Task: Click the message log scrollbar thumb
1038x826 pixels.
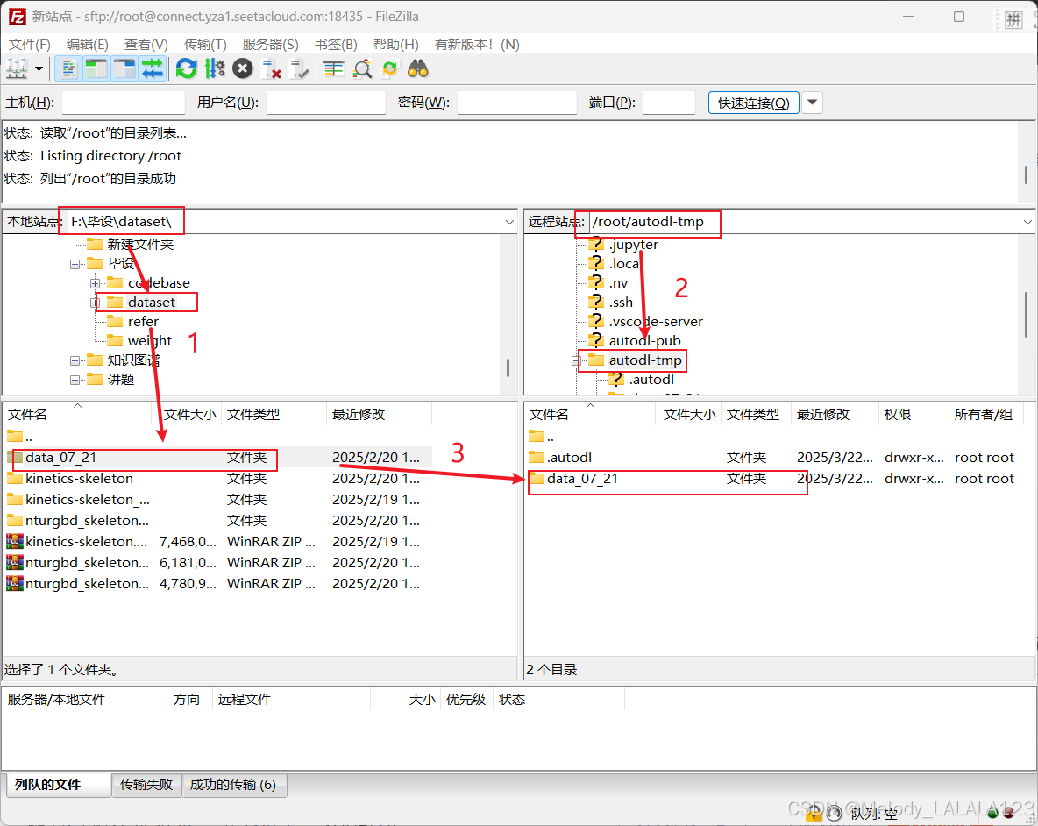Action: (x=1026, y=174)
